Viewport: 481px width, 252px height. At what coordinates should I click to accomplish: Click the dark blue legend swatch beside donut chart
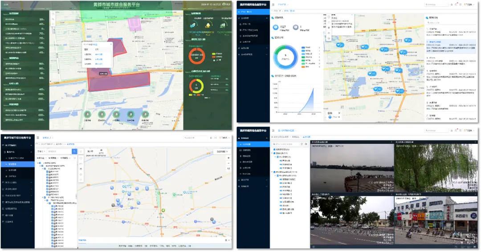pyautogui.click(x=303, y=47)
